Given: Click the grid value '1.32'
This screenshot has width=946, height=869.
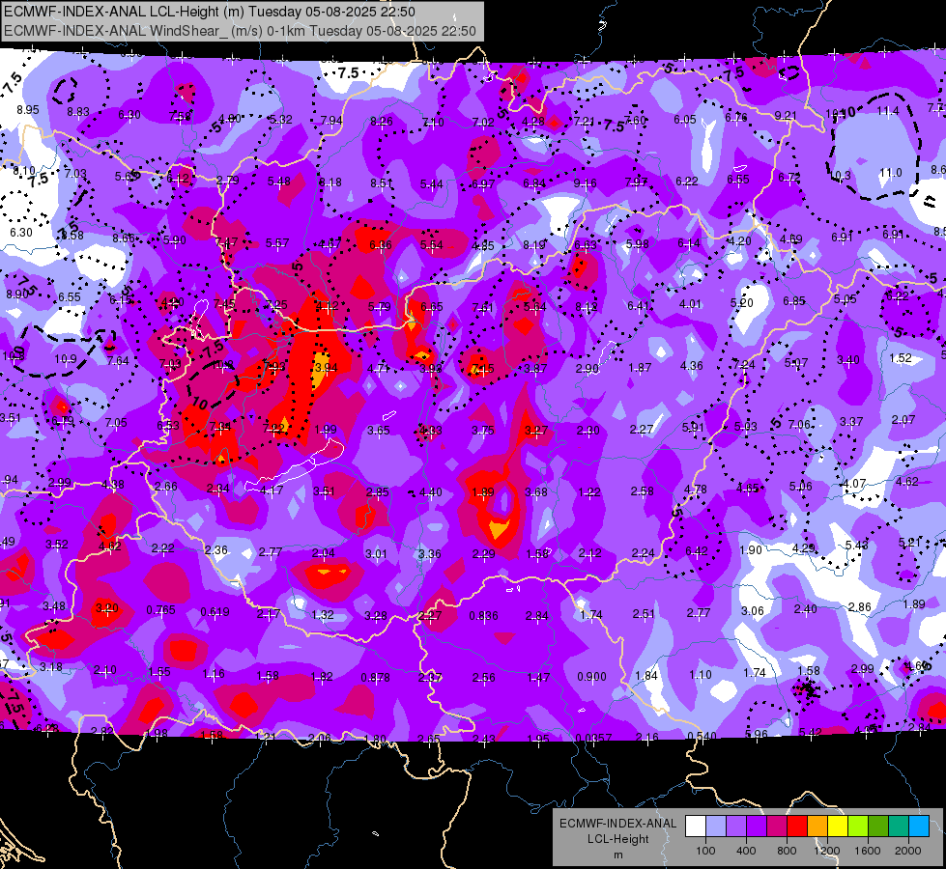Looking at the screenshot, I should 322,614.
